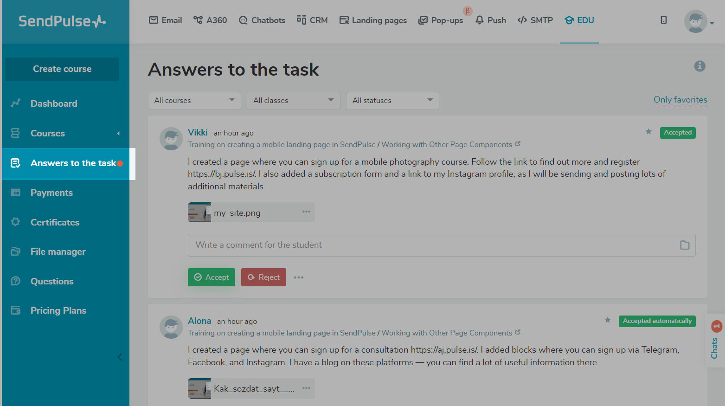The width and height of the screenshot is (725, 406).
Task: Collapse the sidebar with the arrow icon
Action: pyautogui.click(x=120, y=357)
